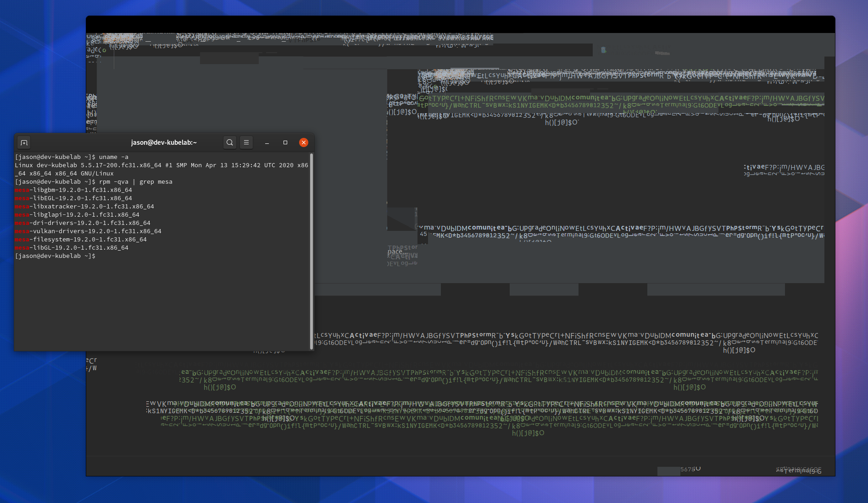Select the mesa-filesystem package line
Viewport: 868px width, 503px height.
click(x=81, y=239)
